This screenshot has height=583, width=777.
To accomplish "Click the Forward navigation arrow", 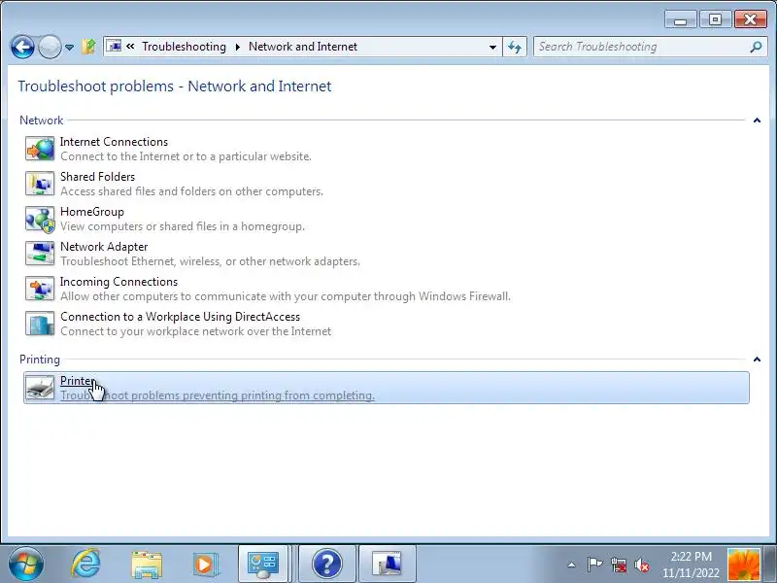I will pos(50,47).
